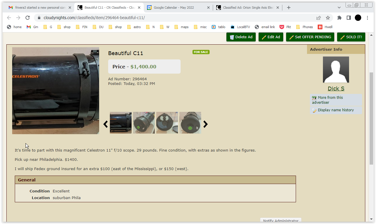
Task: Share this page via share icon
Action: click(319, 18)
